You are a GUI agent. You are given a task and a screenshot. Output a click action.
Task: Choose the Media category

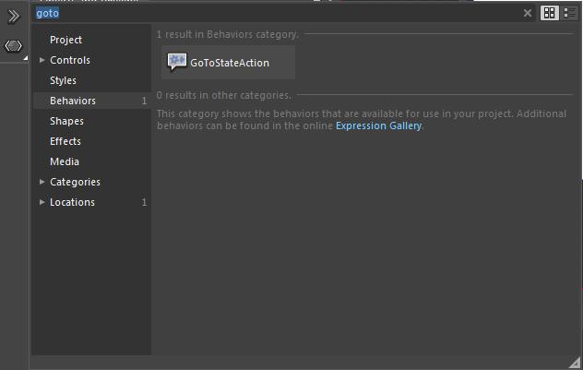65,161
